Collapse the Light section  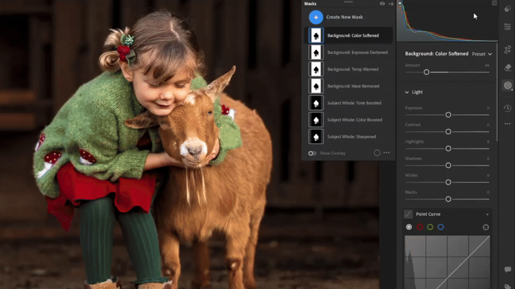point(407,92)
